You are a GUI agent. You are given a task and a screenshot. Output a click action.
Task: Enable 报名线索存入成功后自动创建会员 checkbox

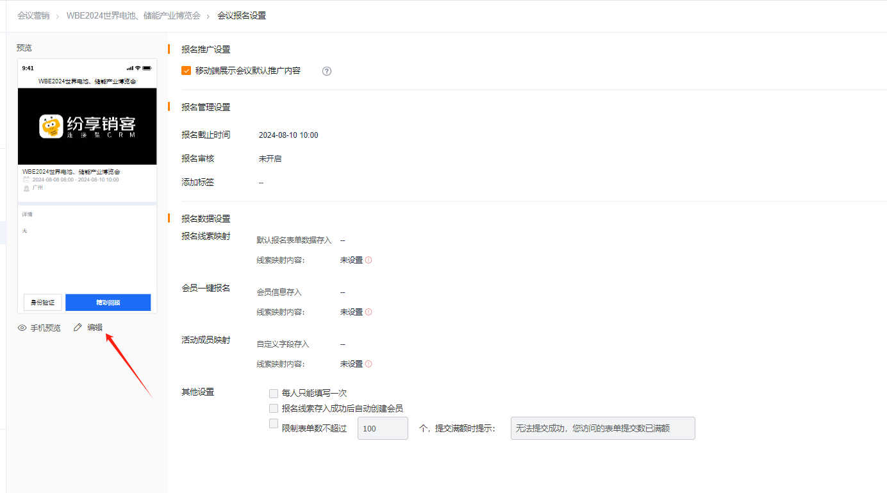274,408
